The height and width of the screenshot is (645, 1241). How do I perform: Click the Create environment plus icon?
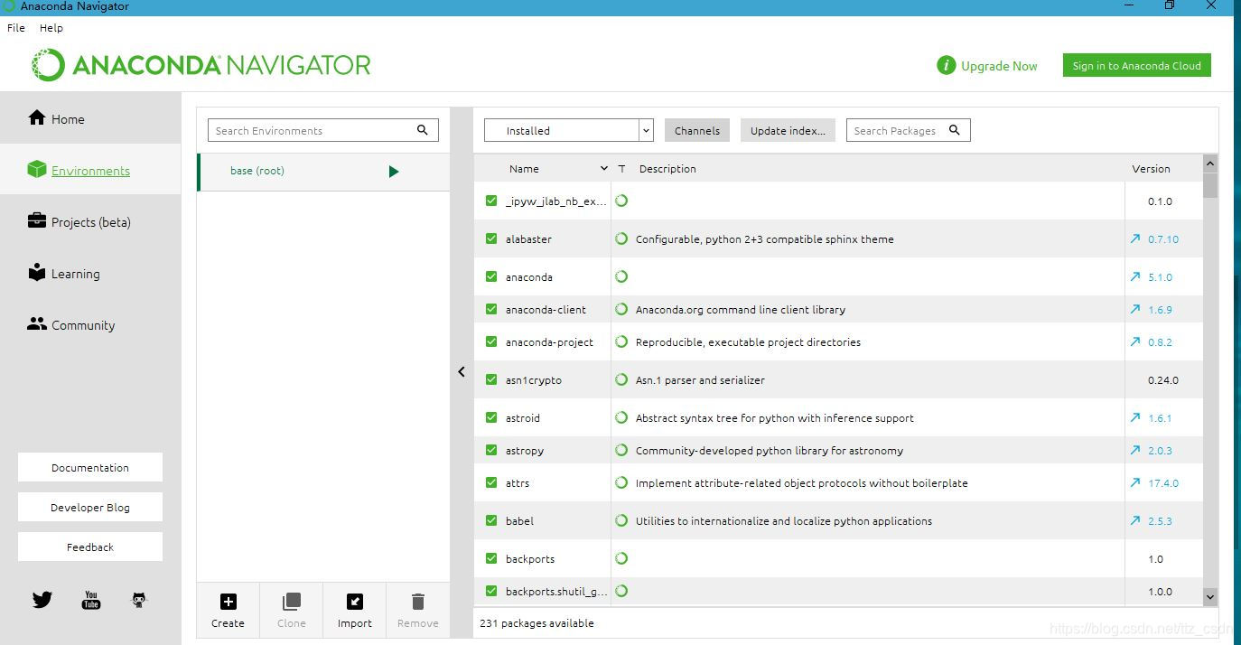(229, 602)
